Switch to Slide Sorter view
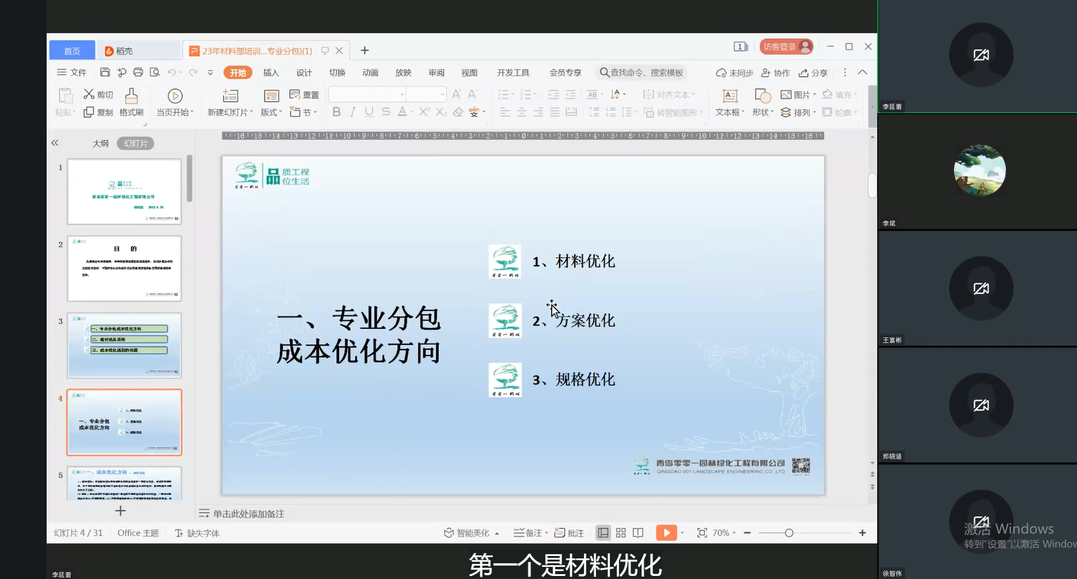 point(621,533)
